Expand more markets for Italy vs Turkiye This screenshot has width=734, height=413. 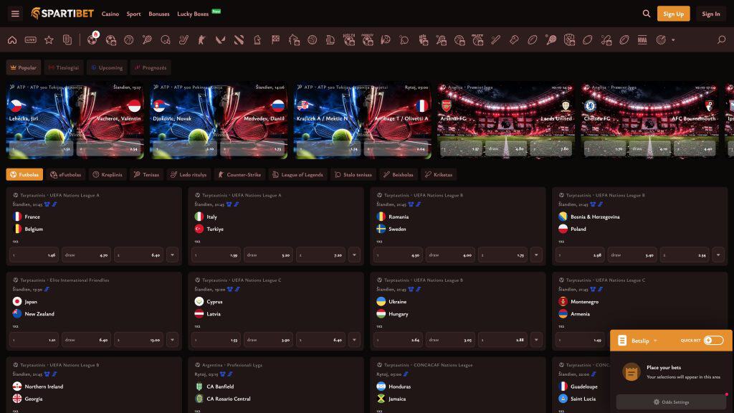(354, 255)
